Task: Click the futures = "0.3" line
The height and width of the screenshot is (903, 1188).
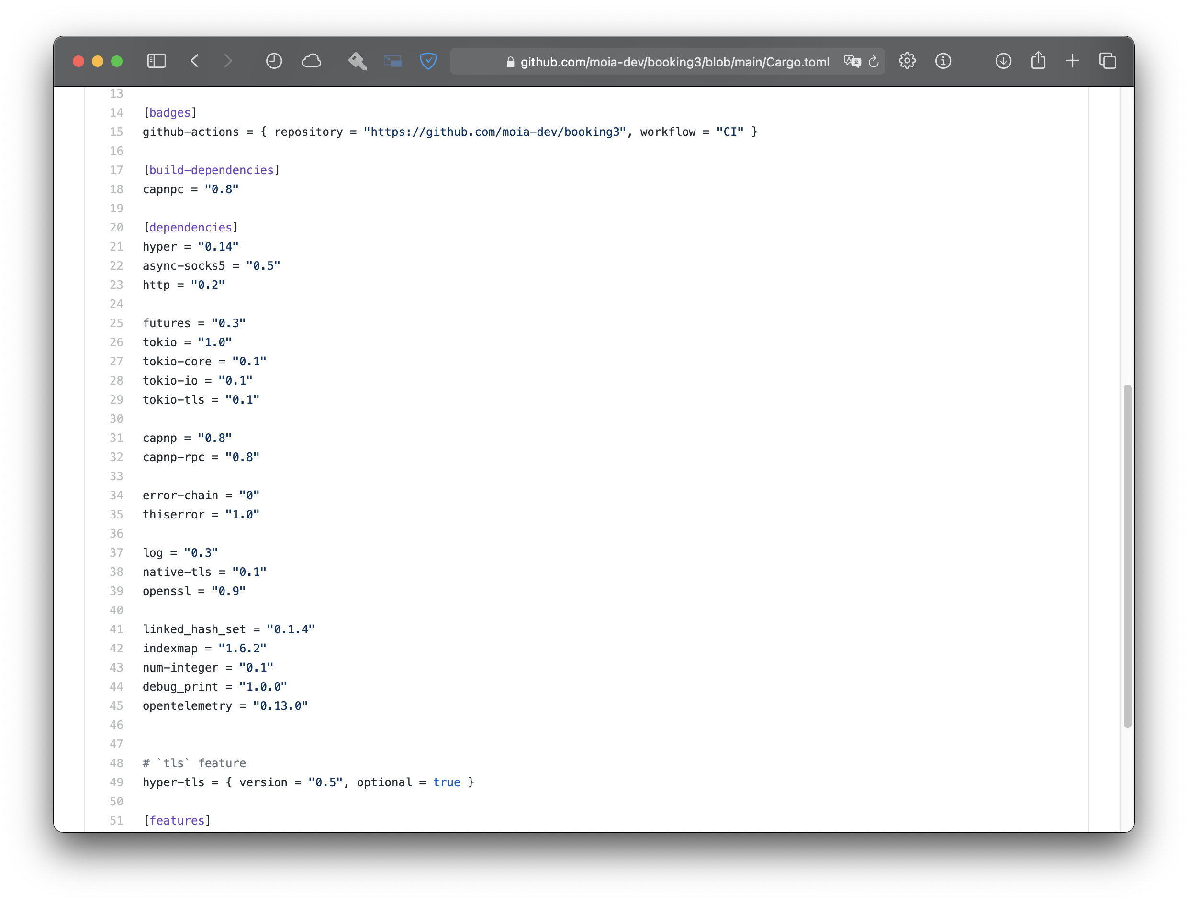Action: coord(194,323)
